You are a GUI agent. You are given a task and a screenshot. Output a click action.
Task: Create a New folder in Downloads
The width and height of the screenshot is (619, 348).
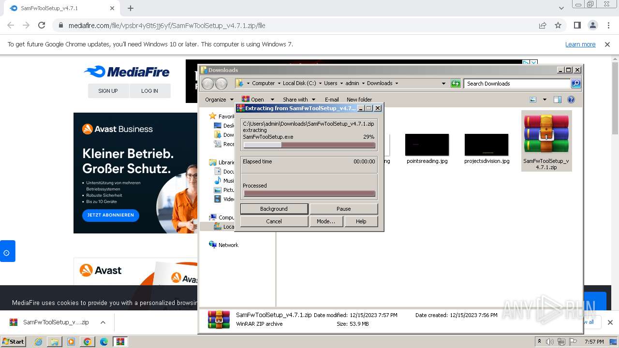[359, 100]
